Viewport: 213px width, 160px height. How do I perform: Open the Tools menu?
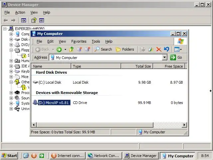click(96, 41)
